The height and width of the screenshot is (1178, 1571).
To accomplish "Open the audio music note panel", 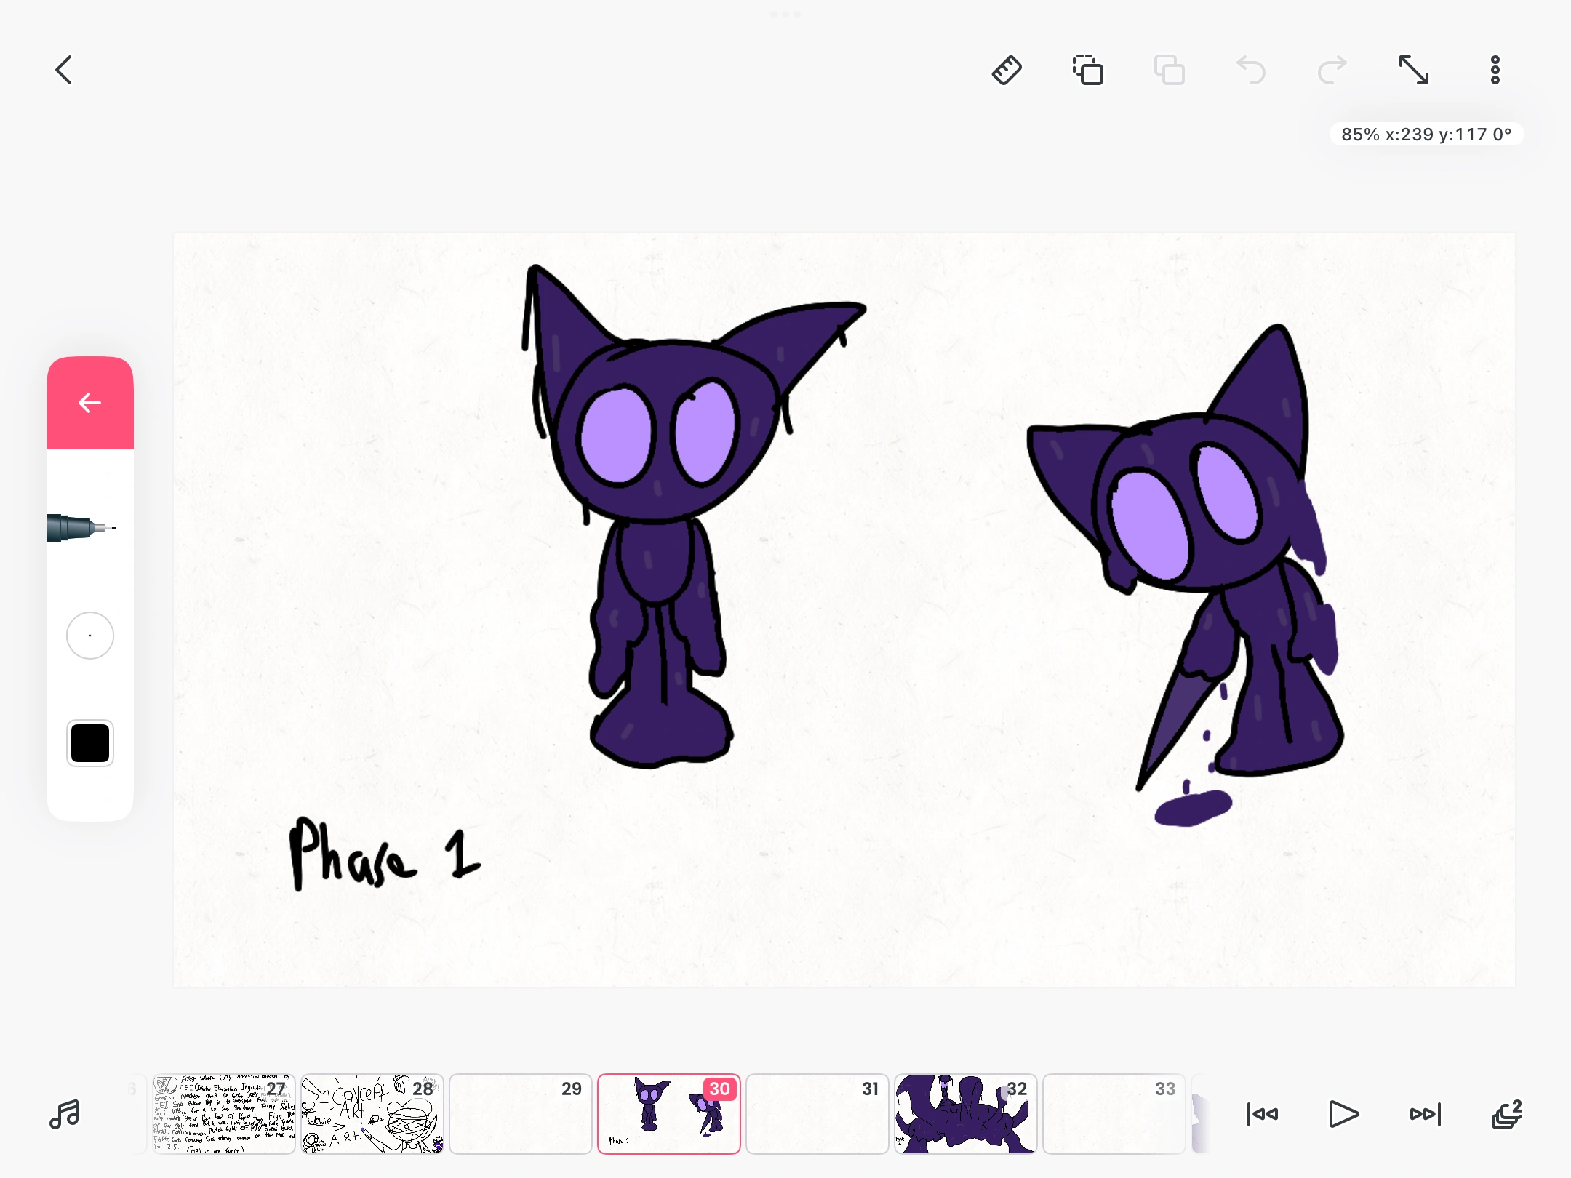I will click(x=64, y=1114).
